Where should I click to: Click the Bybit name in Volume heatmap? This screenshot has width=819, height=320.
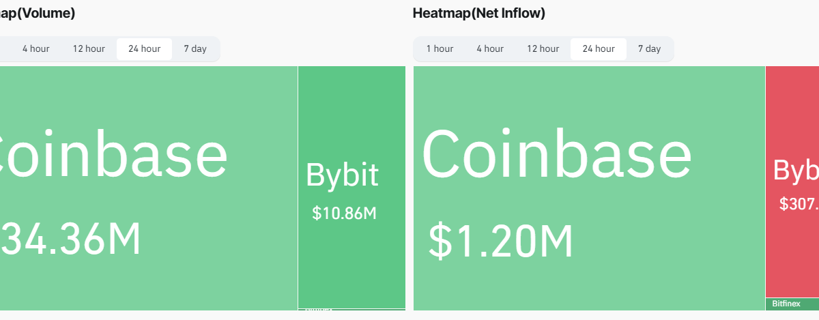click(x=342, y=175)
